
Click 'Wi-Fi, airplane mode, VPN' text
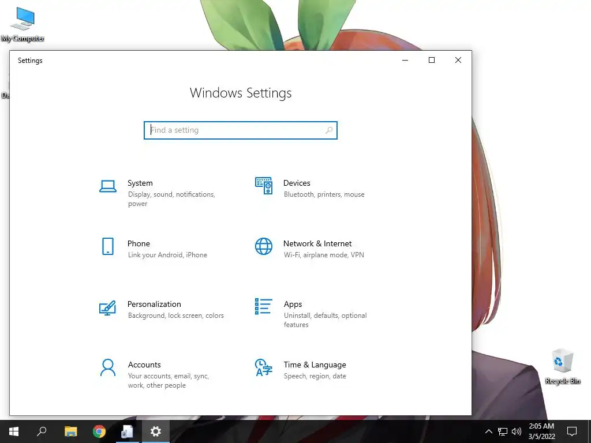pyautogui.click(x=324, y=255)
